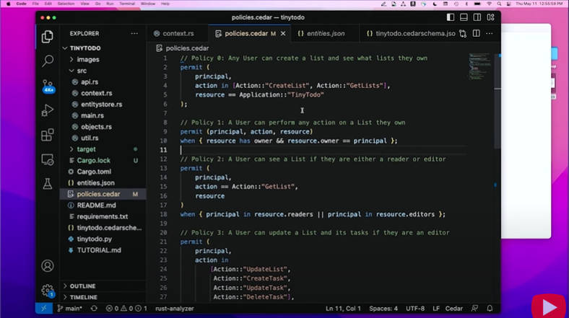The height and width of the screenshot is (318, 569).
Task: Click the editor minimap preview
Action: (480, 66)
